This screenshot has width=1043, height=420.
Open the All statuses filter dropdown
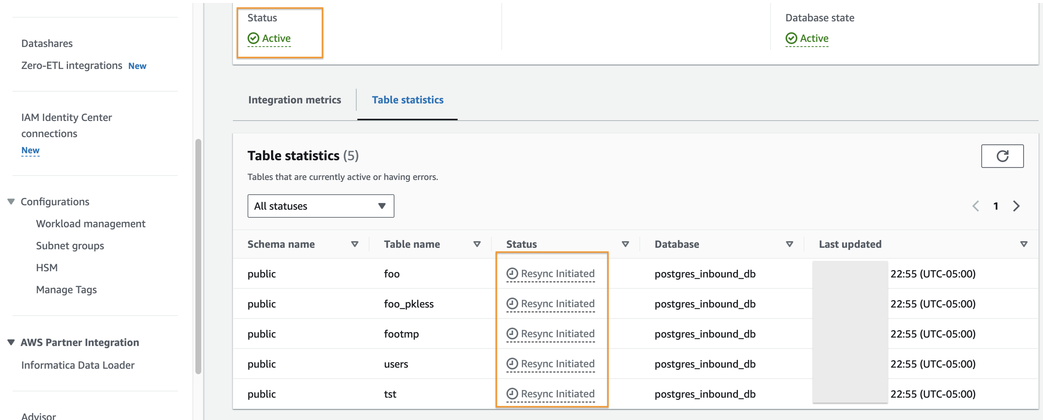tap(320, 206)
